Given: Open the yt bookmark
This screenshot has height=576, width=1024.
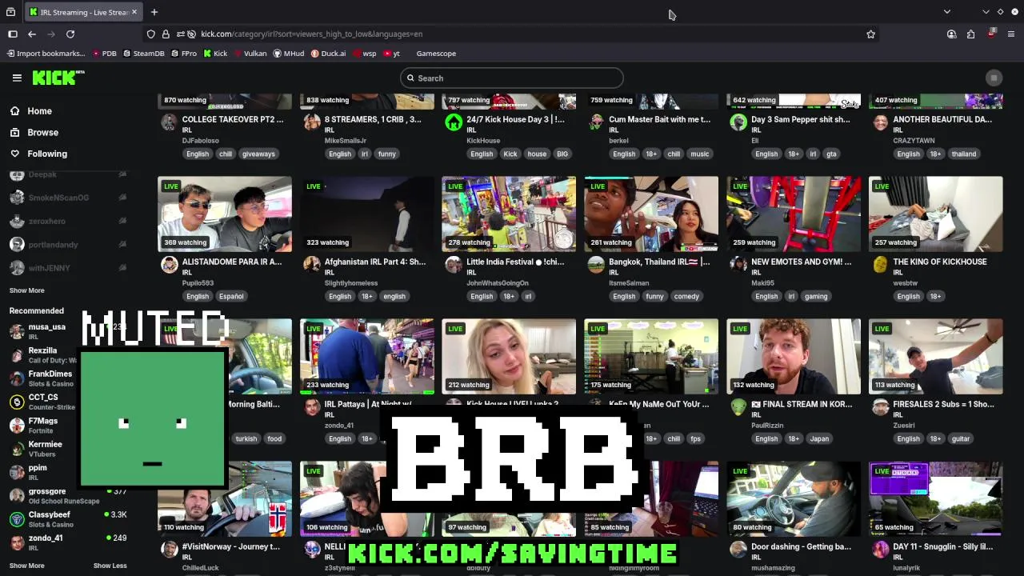Looking at the screenshot, I should click(x=391, y=54).
